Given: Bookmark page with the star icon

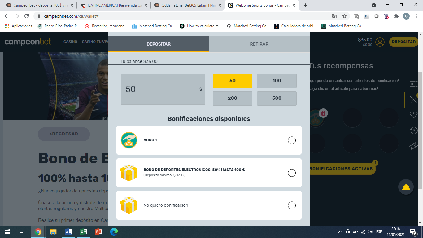Looking at the screenshot, I should [x=344, y=16].
